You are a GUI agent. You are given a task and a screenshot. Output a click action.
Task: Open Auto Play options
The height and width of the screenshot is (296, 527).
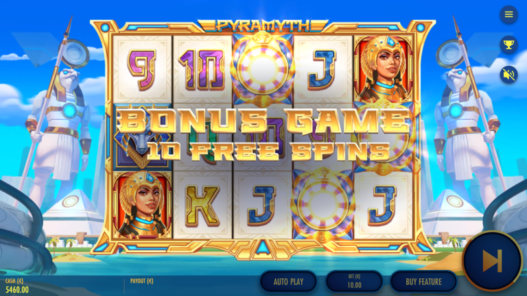[x=288, y=282]
